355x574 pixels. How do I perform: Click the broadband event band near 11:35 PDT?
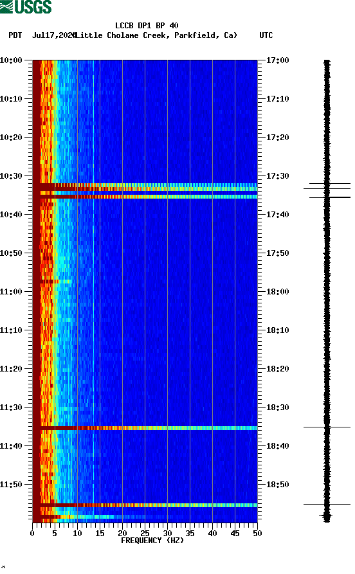(x=145, y=428)
